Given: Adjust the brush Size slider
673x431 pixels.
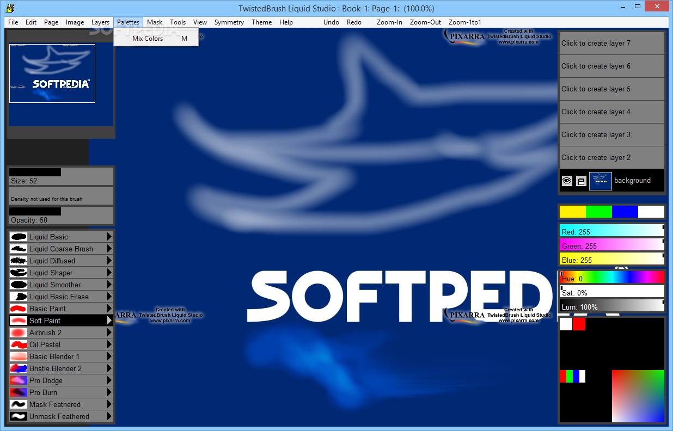Looking at the screenshot, I should point(60,176).
